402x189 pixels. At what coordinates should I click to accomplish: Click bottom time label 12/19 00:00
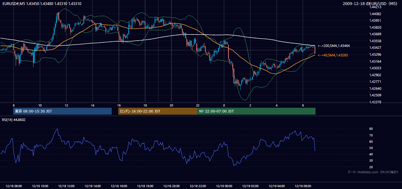coord(224,186)
